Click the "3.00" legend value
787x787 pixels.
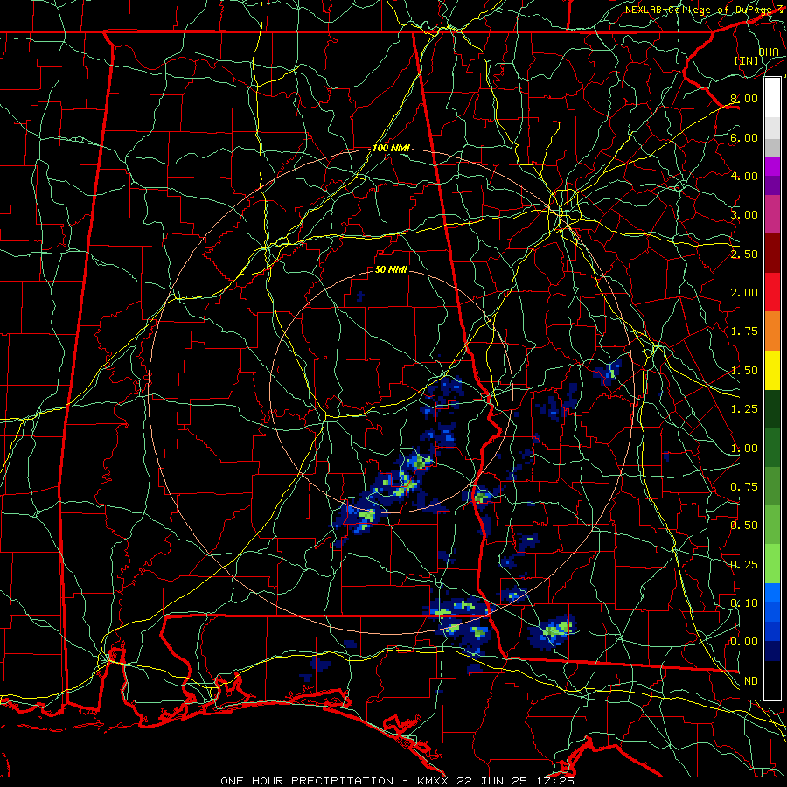point(744,215)
